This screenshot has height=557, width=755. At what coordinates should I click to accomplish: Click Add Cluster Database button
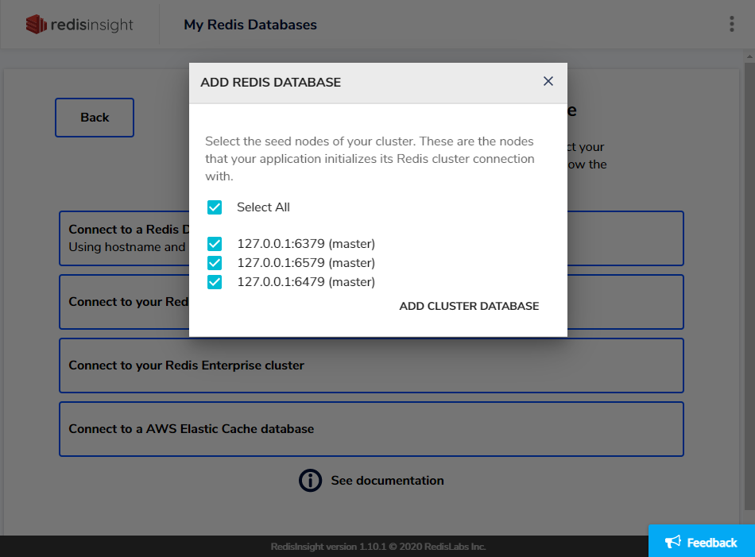tap(469, 306)
